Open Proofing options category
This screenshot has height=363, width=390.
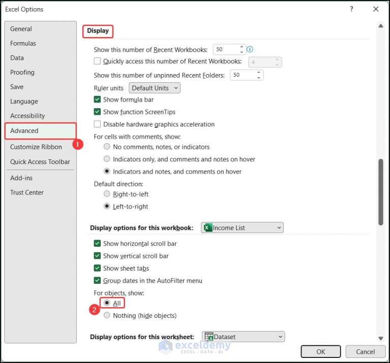tap(40, 72)
